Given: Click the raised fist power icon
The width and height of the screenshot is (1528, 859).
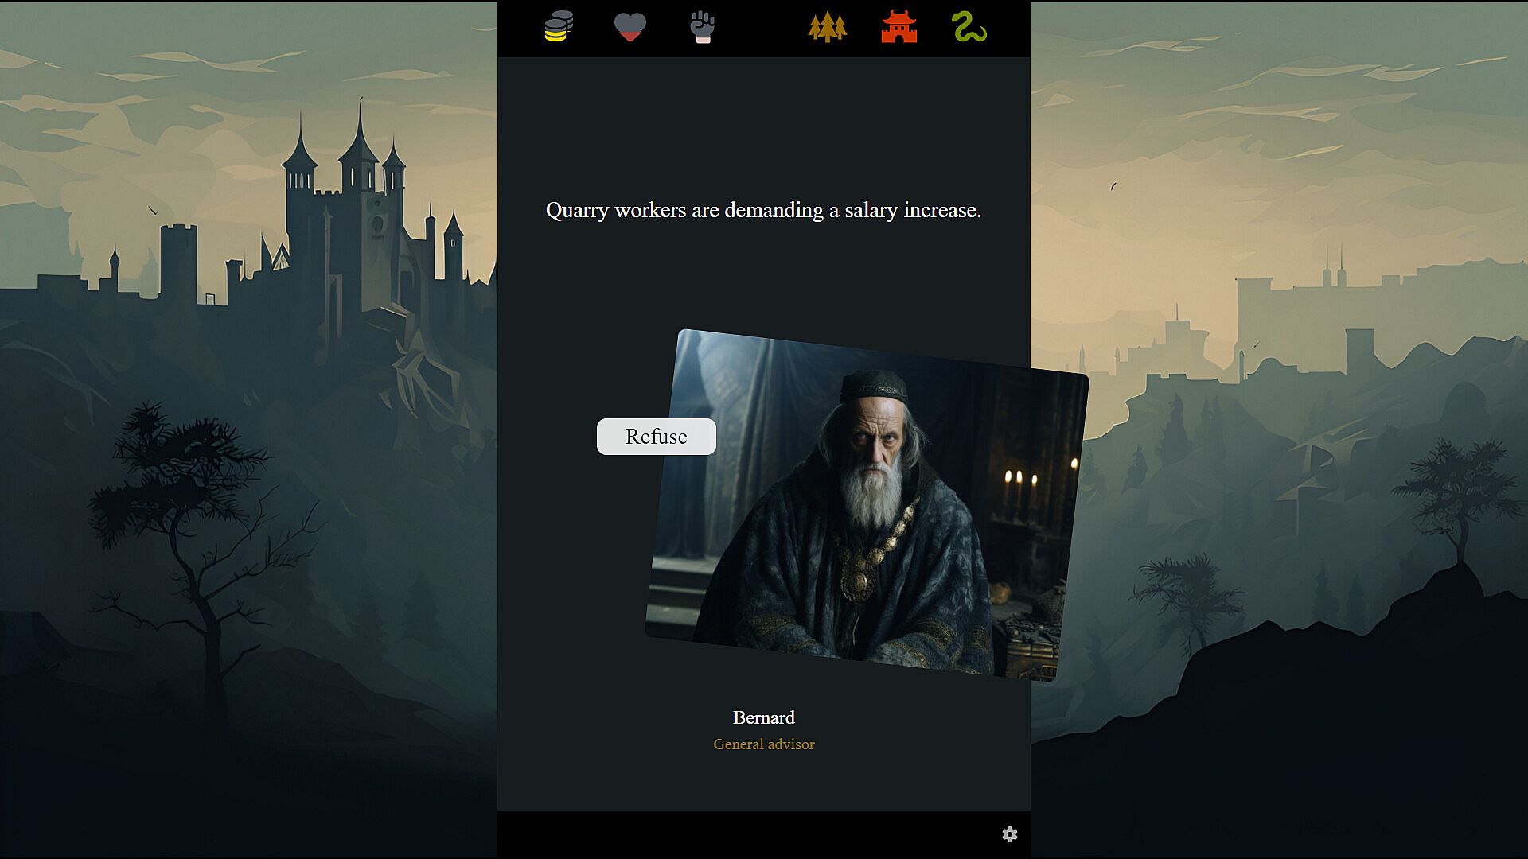Looking at the screenshot, I should click(702, 27).
